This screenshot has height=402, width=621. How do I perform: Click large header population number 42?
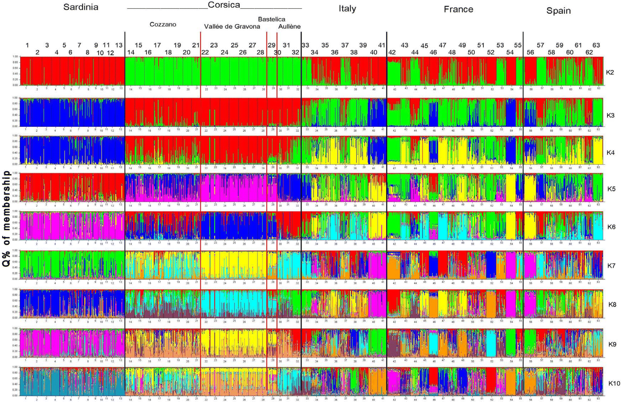point(392,52)
